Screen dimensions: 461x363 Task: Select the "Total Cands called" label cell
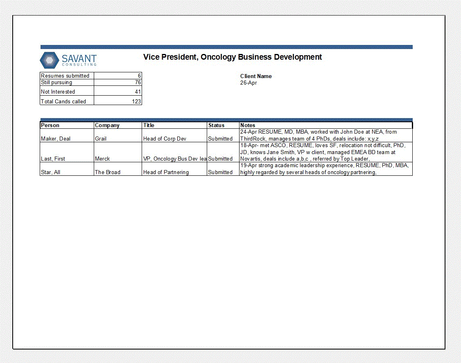pyautogui.click(x=67, y=100)
